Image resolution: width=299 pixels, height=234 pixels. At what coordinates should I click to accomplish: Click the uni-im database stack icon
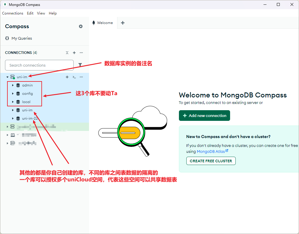coord(18,110)
